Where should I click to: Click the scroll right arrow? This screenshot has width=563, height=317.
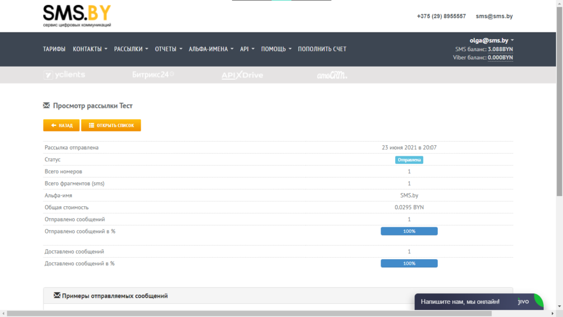[x=553, y=314]
